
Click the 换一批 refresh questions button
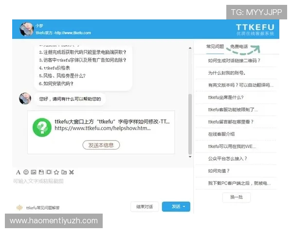(x=237, y=197)
